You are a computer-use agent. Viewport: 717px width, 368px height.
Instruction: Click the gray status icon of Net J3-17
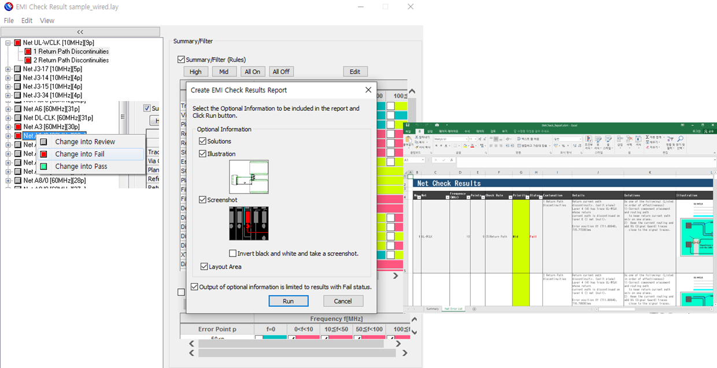17,69
